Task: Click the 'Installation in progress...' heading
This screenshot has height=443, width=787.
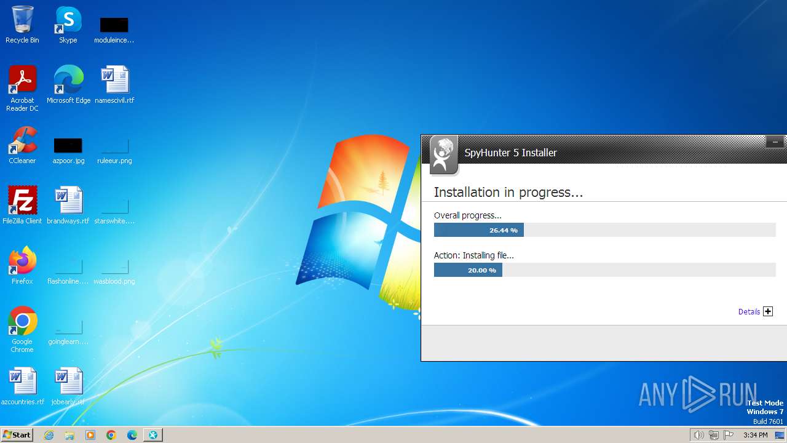Action: (508, 192)
